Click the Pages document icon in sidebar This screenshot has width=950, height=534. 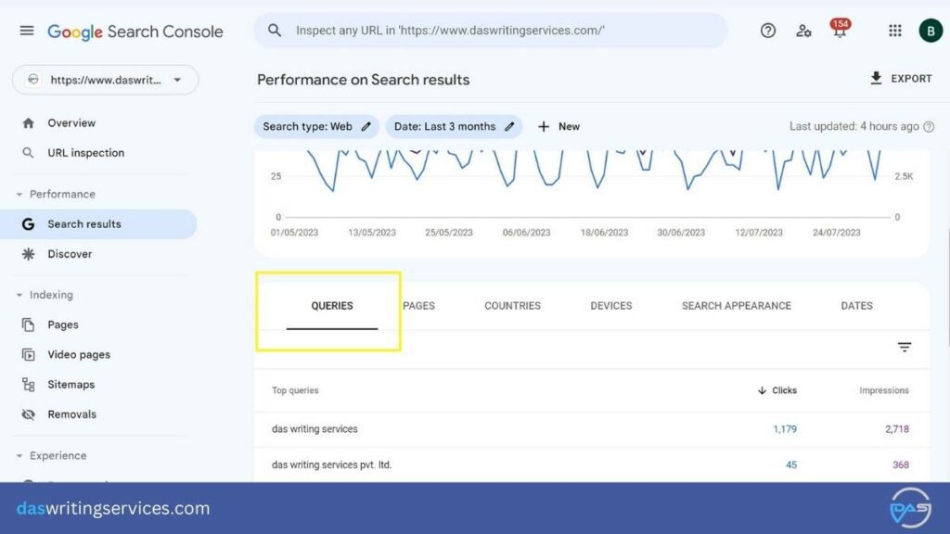(28, 324)
